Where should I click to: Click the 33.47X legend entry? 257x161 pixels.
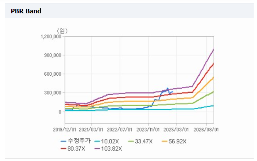(x=140, y=141)
